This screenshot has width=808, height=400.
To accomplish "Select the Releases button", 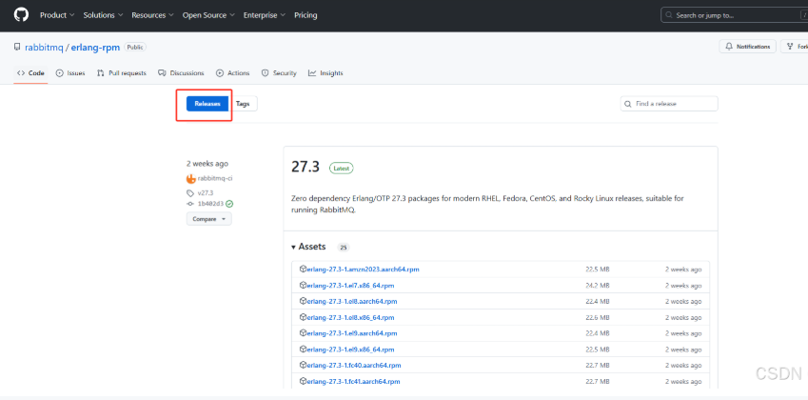I will tap(207, 104).
